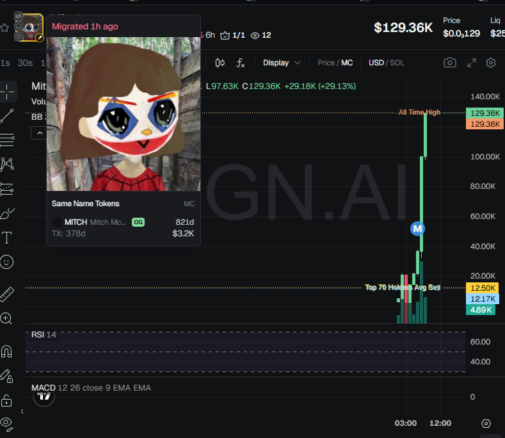Enter fullscreen chart mode

[472, 63]
